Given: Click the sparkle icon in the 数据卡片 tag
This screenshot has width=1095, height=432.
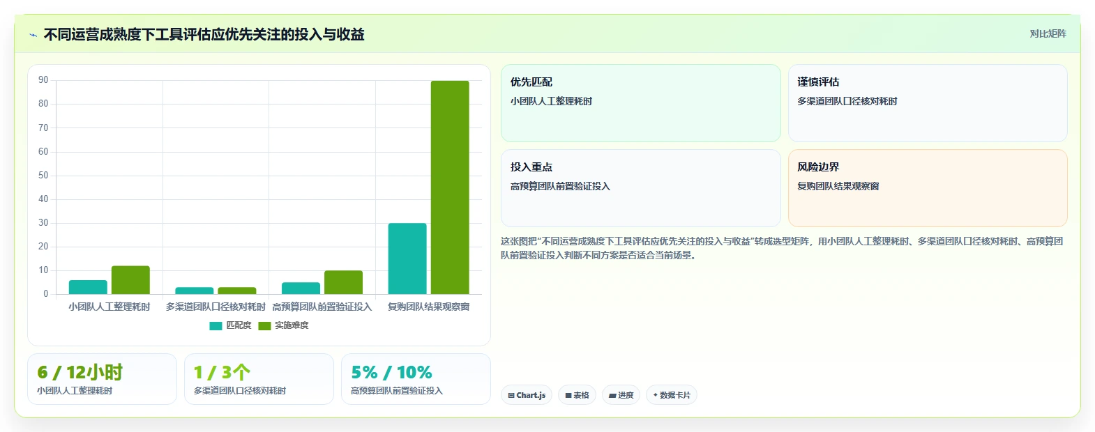Looking at the screenshot, I should point(655,395).
